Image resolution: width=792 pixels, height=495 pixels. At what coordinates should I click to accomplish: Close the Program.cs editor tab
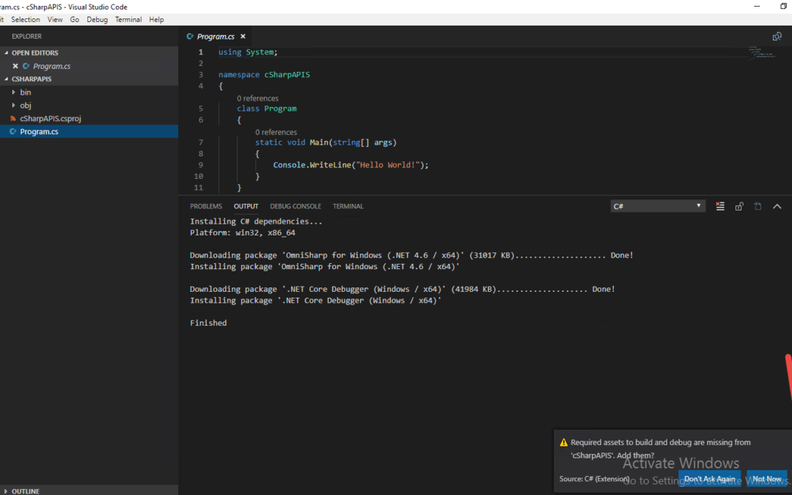coord(243,37)
